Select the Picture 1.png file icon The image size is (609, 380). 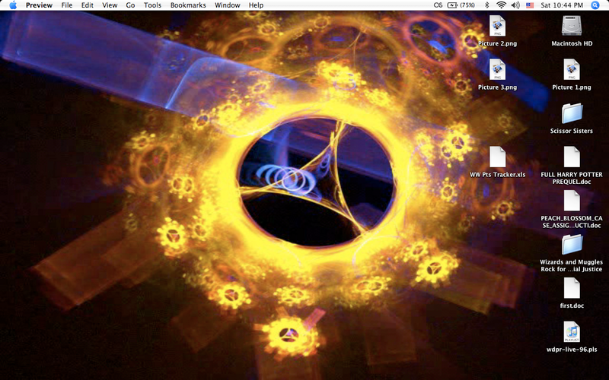click(572, 70)
